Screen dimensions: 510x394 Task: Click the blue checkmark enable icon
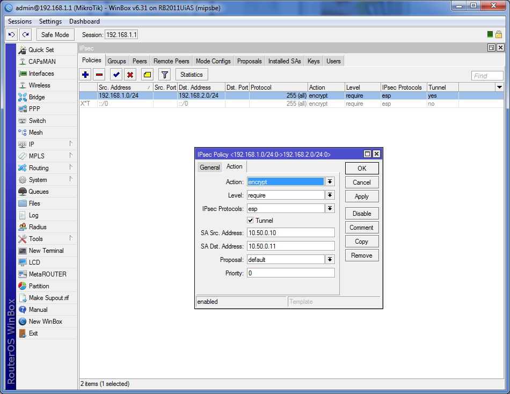coord(116,75)
